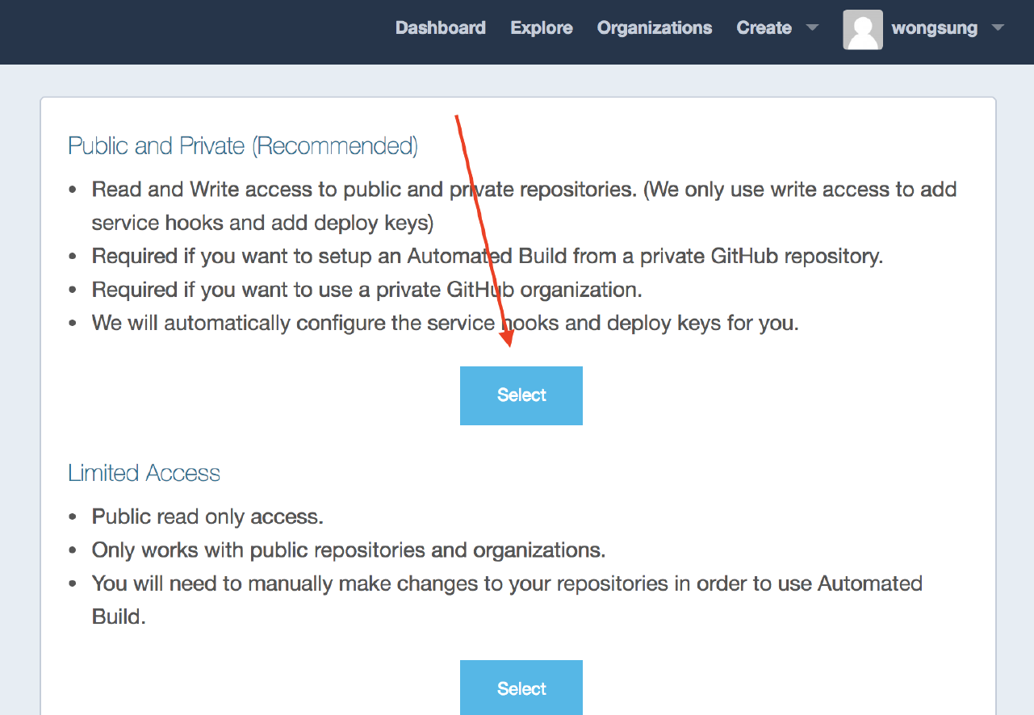This screenshot has width=1034, height=715.
Task: Click the Automated Build private repository bullet
Action: click(487, 257)
